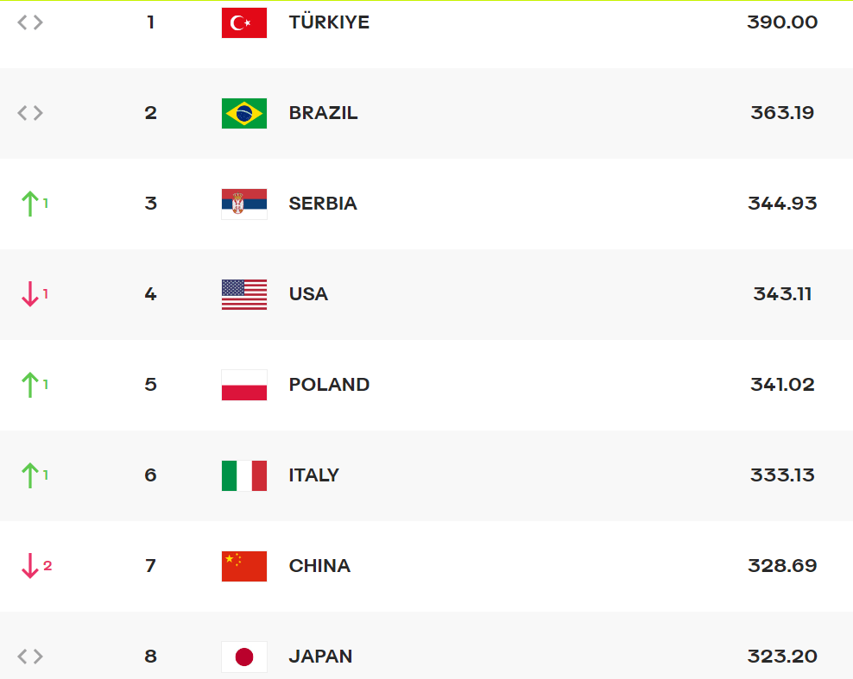Click the Türkiye flag icon
The height and width of the screenshot is (679, 853).
[x=244, y=22]
